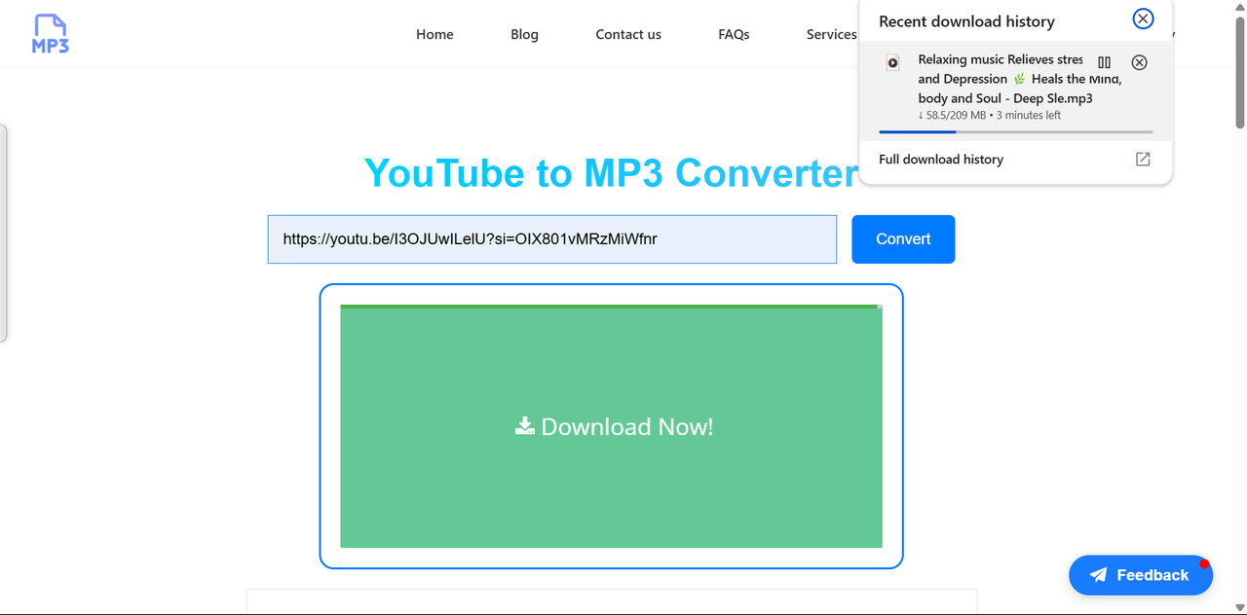Click the Full download history link
The image size is (1247, 615).
coord(941,159)
